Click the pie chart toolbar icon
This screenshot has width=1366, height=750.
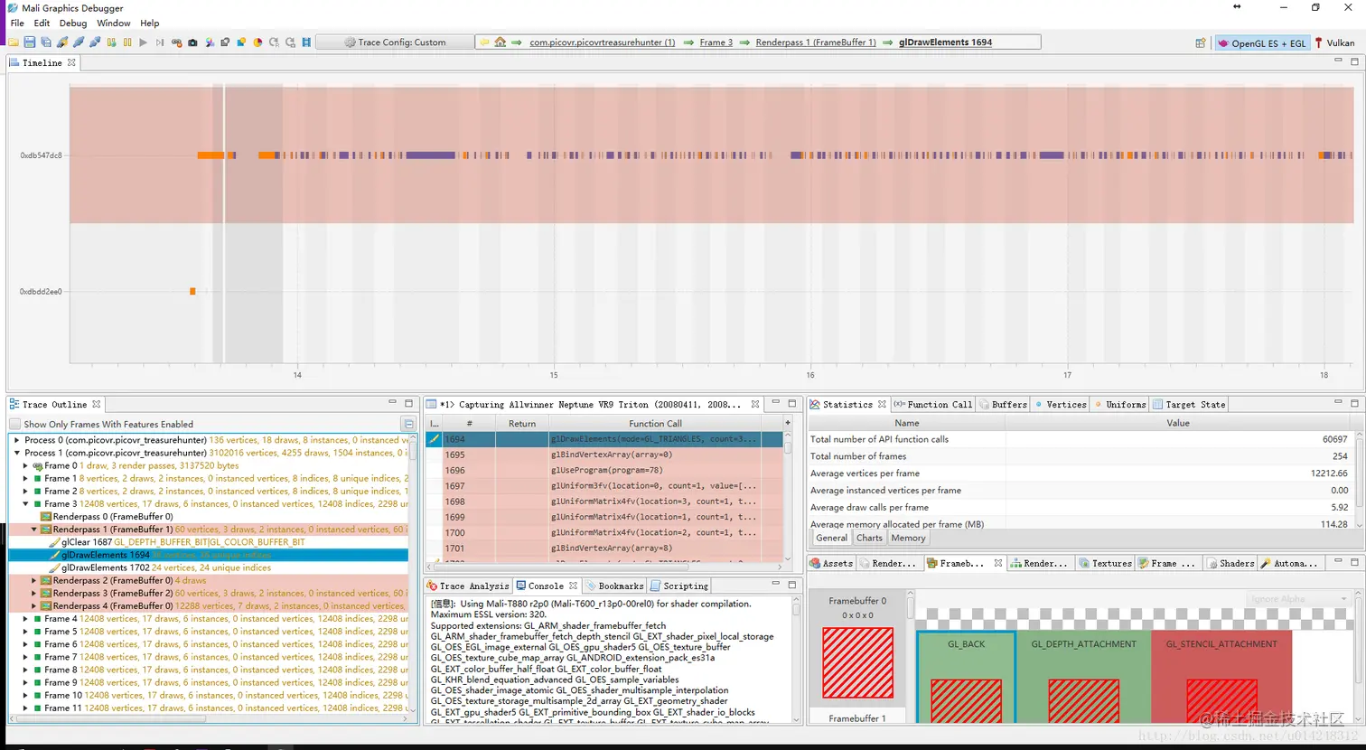point(257,42)
